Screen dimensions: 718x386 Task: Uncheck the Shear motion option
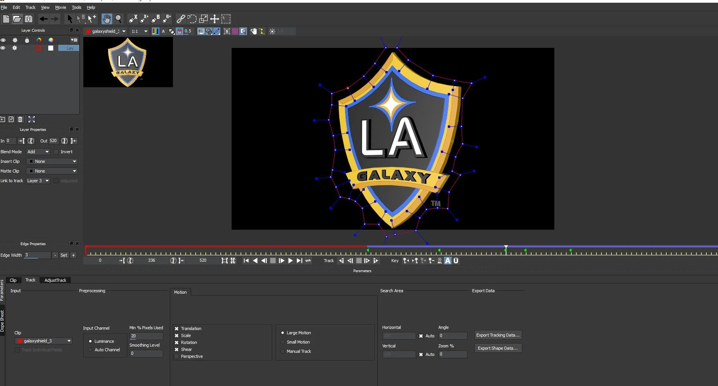176,349
